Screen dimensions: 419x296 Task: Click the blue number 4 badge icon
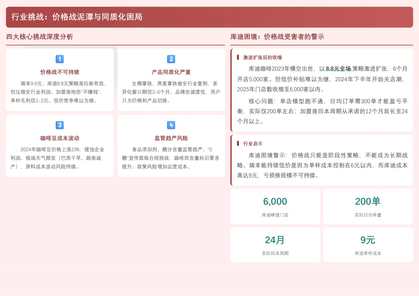click(x=171, y=125)
